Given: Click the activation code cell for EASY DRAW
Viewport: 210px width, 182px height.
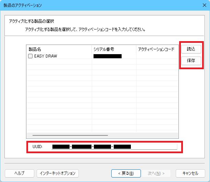Looking at the screenshot, I should click(x=157, y=56).
